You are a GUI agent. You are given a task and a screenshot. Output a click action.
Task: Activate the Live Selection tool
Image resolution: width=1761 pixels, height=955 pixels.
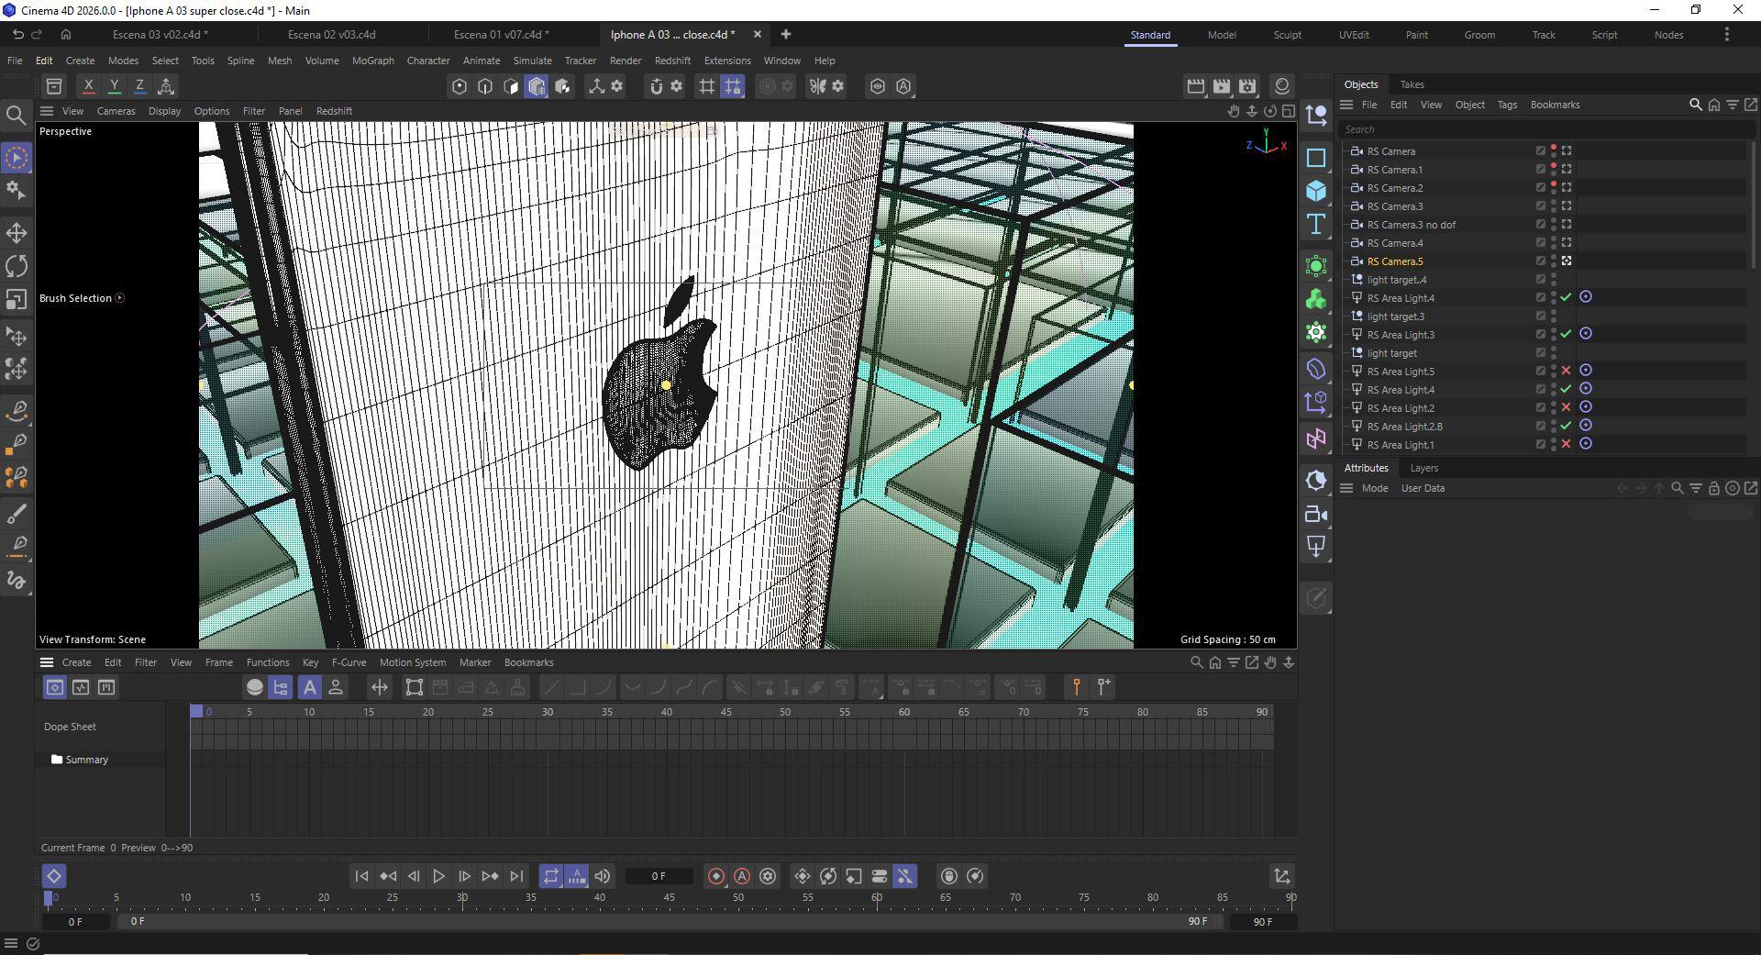17,158
